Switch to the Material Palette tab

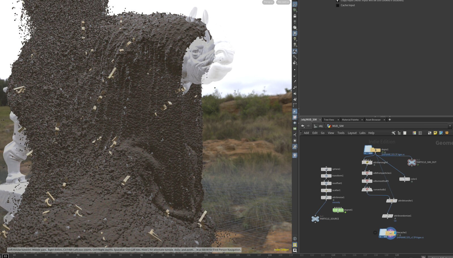tap(350, 120)
